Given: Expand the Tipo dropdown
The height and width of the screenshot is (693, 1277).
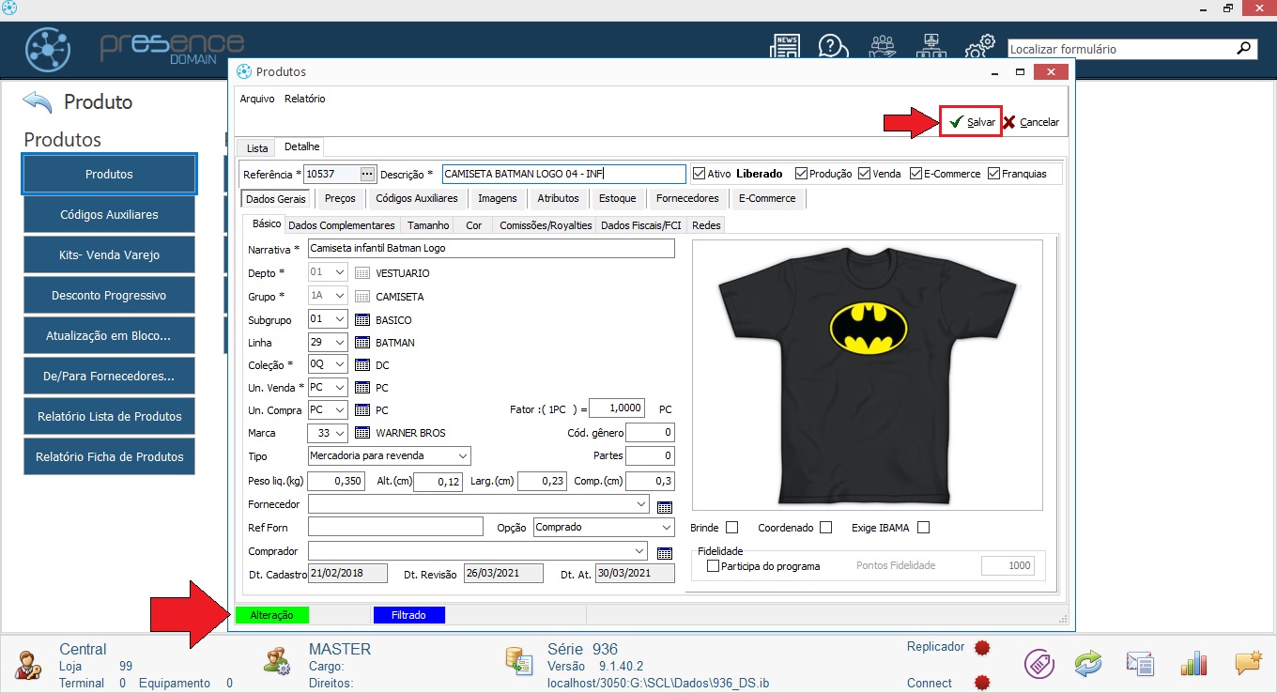Looking at the screenshot, I should (x=462, y=455).
